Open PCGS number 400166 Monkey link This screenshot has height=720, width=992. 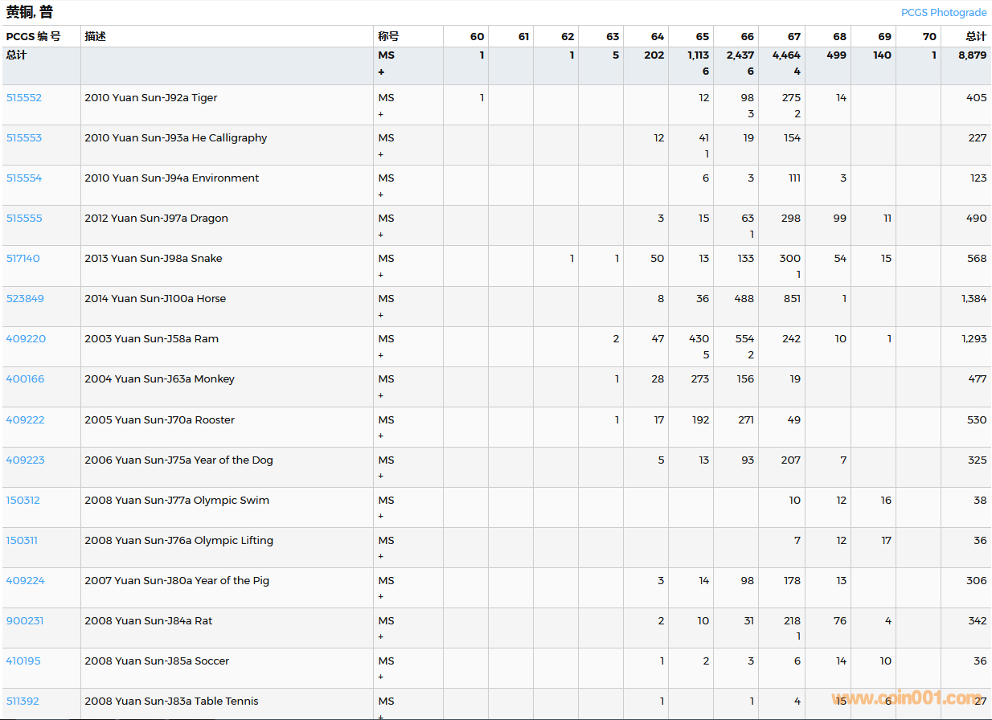(x=25, y=379)
